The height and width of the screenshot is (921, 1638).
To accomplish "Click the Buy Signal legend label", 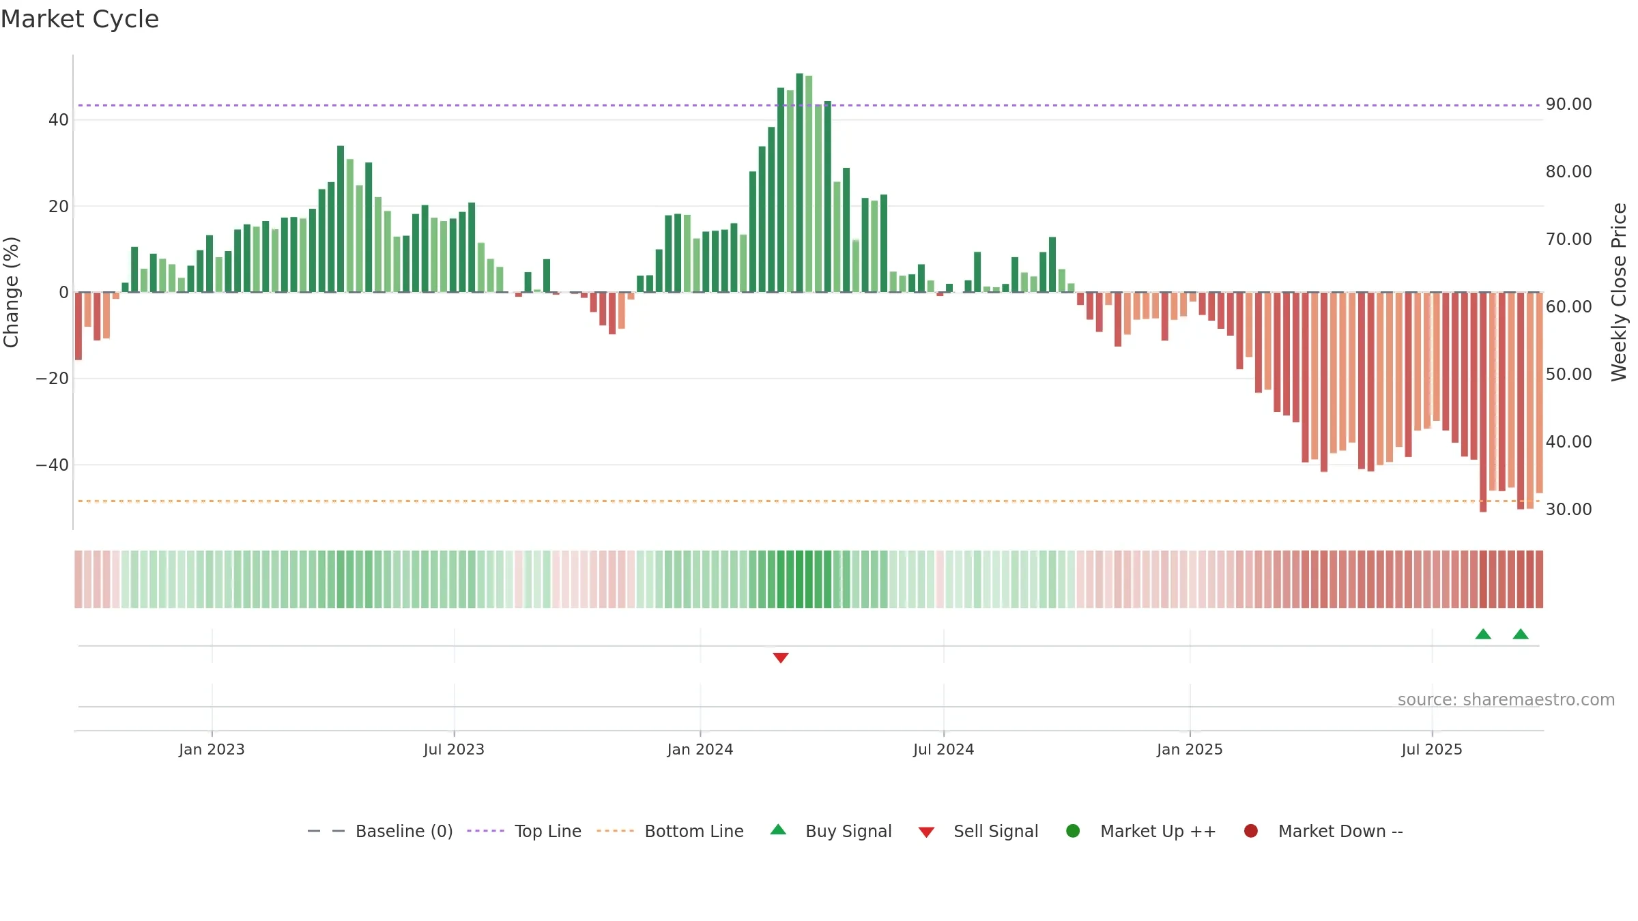I will point(848,831).
